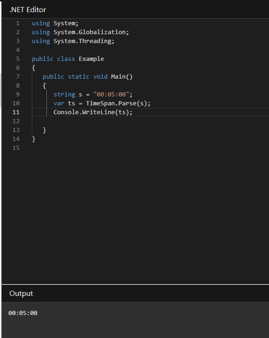Click the "public static void Main()" line
269x338 pixels.
pos(88,76)
